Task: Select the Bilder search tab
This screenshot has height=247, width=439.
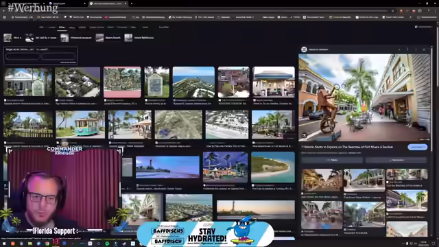Action: click(62, 27)
